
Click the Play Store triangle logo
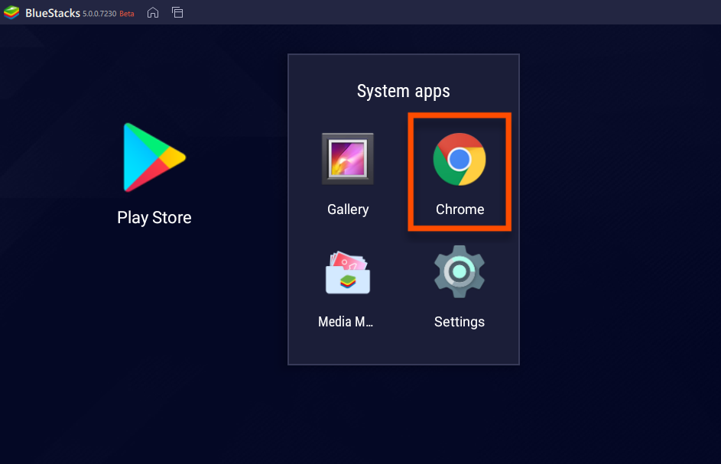[x=153, y=157]
